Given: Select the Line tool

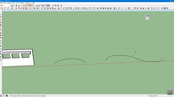Looking at the screenshot, I should [5, 8].
